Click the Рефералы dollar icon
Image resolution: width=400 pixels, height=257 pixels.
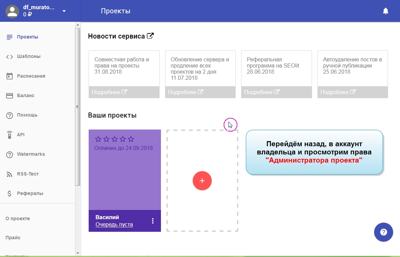pyautogui.click(x=10, y=194)
